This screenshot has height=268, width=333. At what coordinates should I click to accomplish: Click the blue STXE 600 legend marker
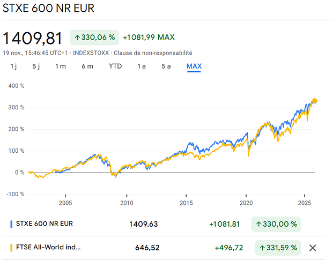click(12, 224)
